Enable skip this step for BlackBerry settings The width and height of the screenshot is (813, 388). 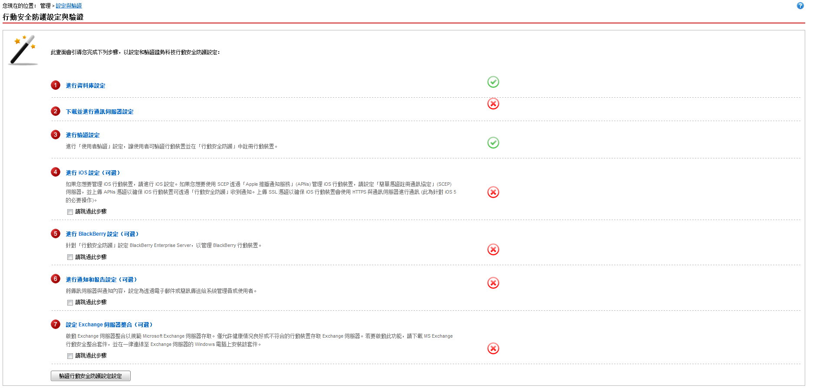coord(70,257)
